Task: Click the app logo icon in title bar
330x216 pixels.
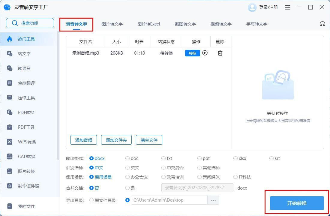Action: [7, 7]
